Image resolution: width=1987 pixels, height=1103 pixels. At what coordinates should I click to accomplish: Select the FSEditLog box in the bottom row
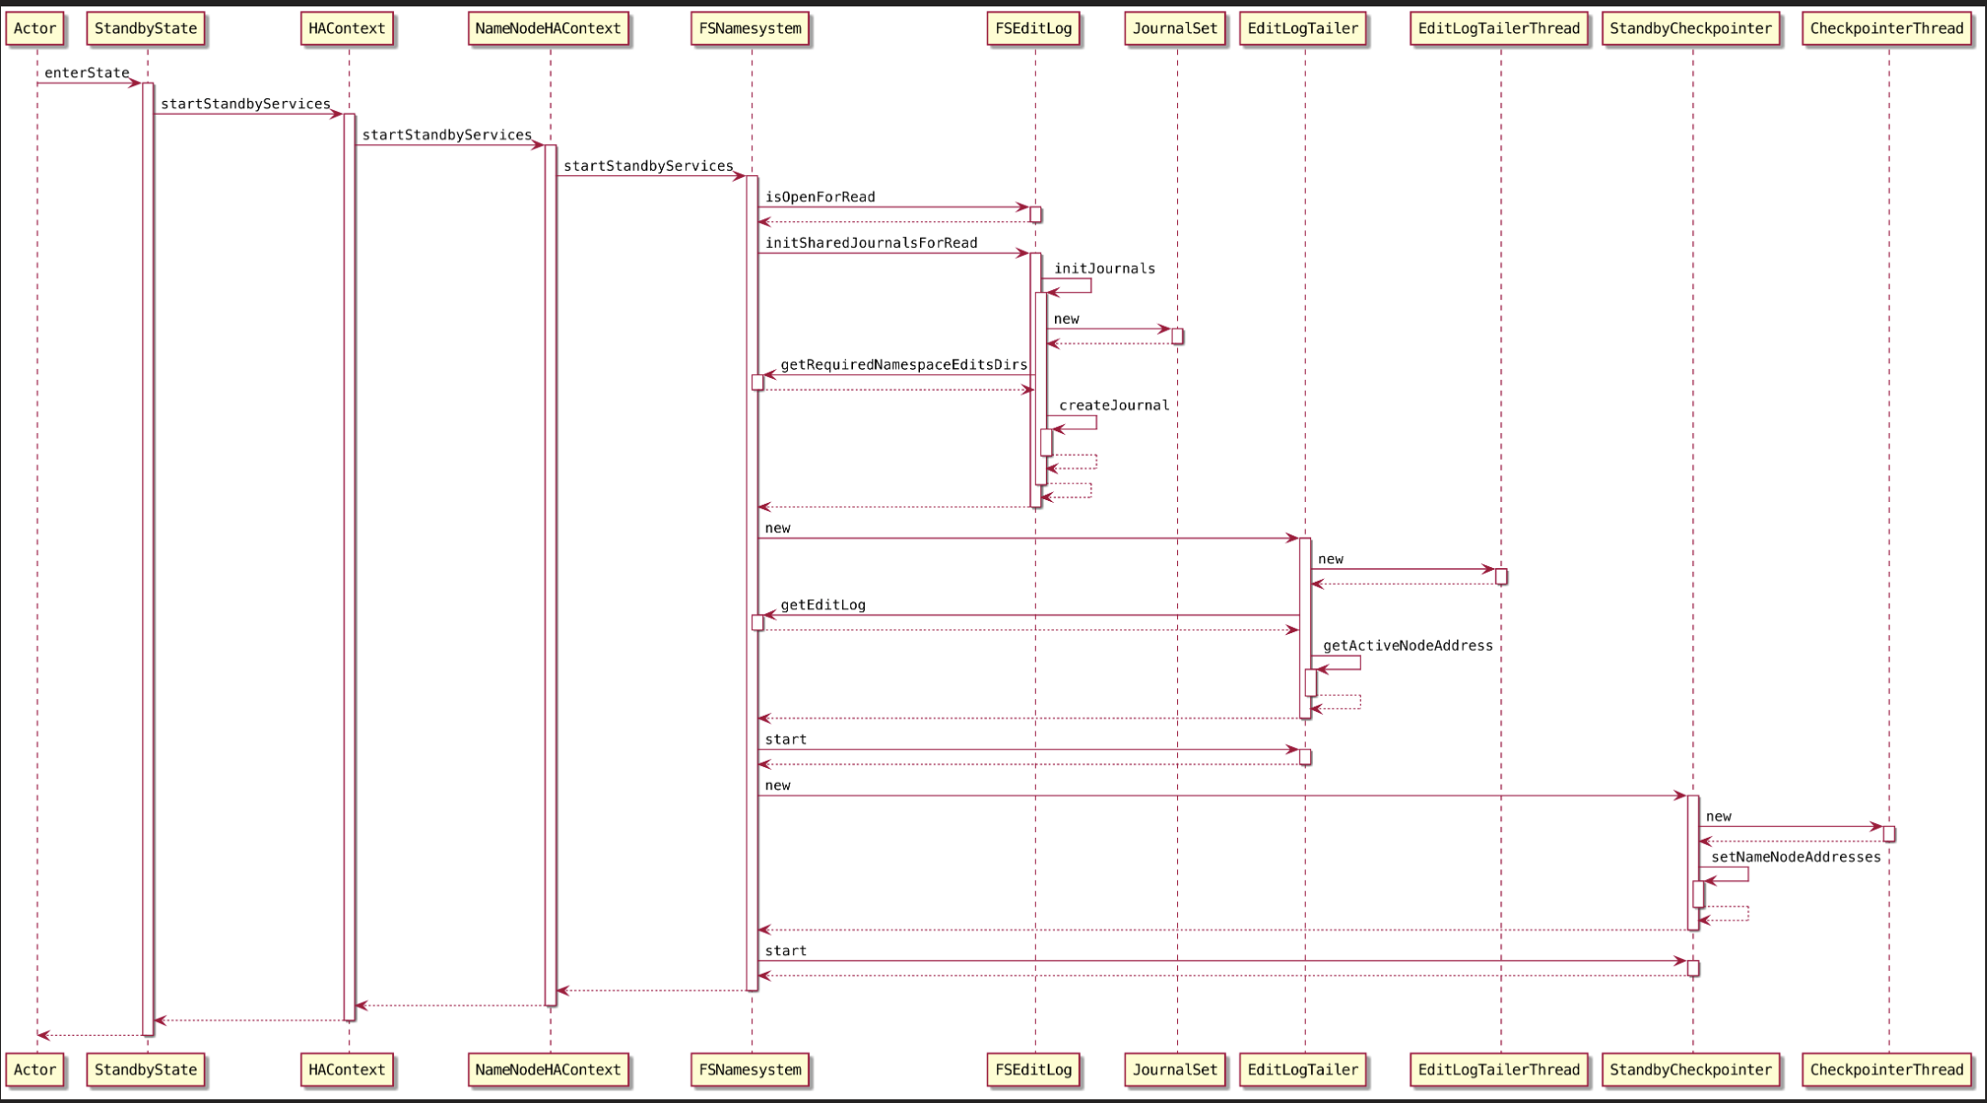(1034, 1069)
